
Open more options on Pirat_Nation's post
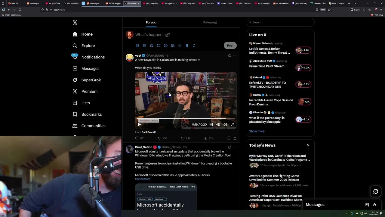235,147
